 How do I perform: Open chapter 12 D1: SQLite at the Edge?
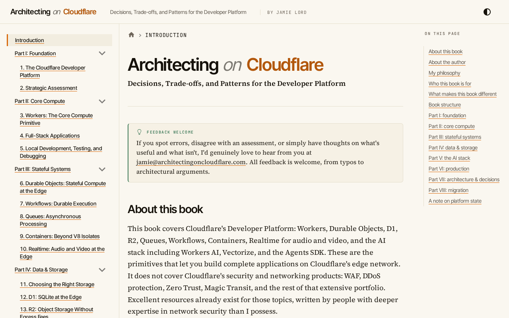(51, 297)
